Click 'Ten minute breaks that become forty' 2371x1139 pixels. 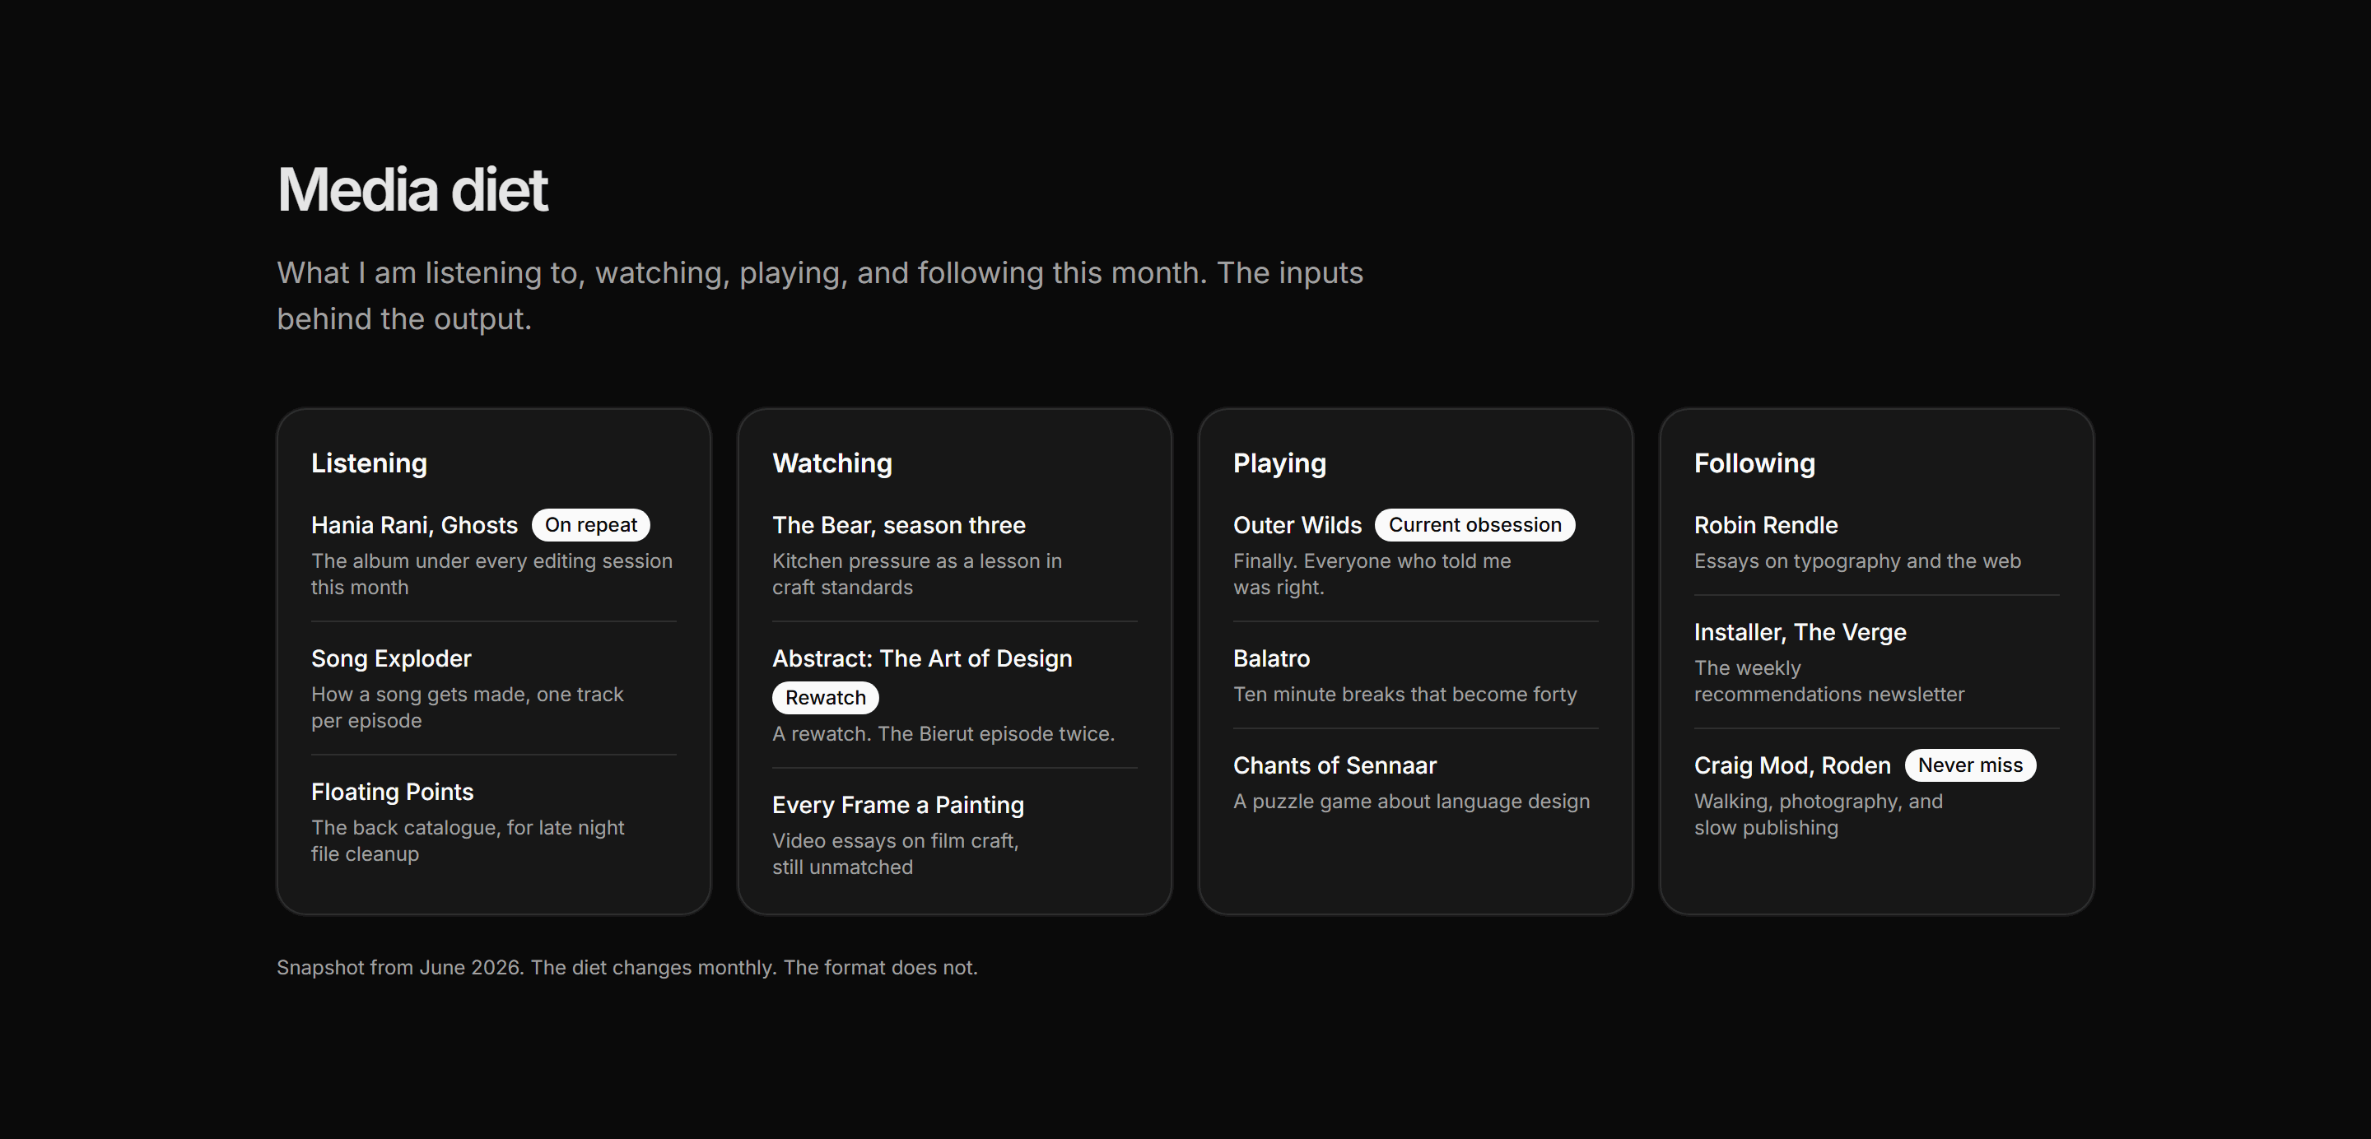(1405, 695)
